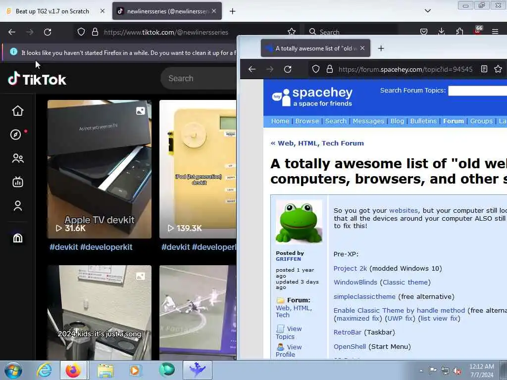Open Windows Explorer folder on taskbar

(105, 371)
